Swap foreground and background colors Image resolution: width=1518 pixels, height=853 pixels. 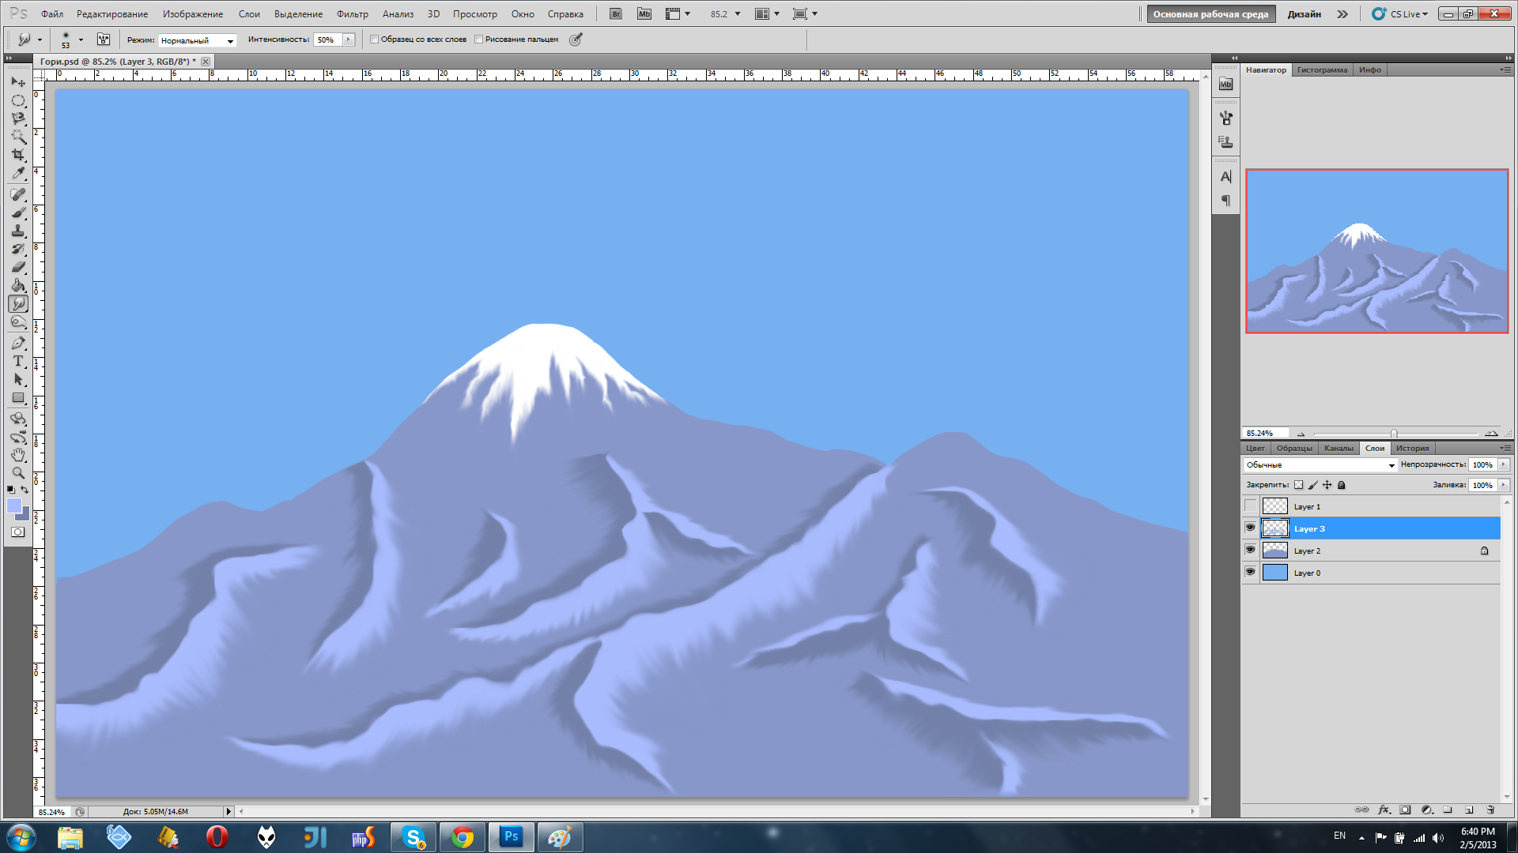click(x=25, y=490)
